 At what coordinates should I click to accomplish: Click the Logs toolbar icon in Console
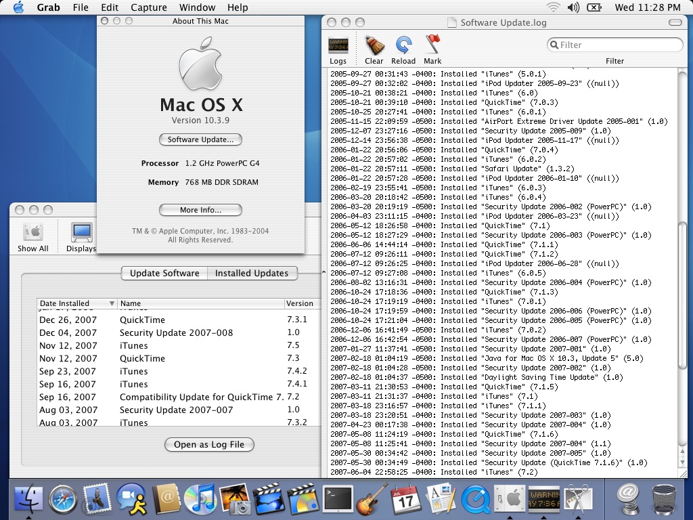tap(338, 50)
